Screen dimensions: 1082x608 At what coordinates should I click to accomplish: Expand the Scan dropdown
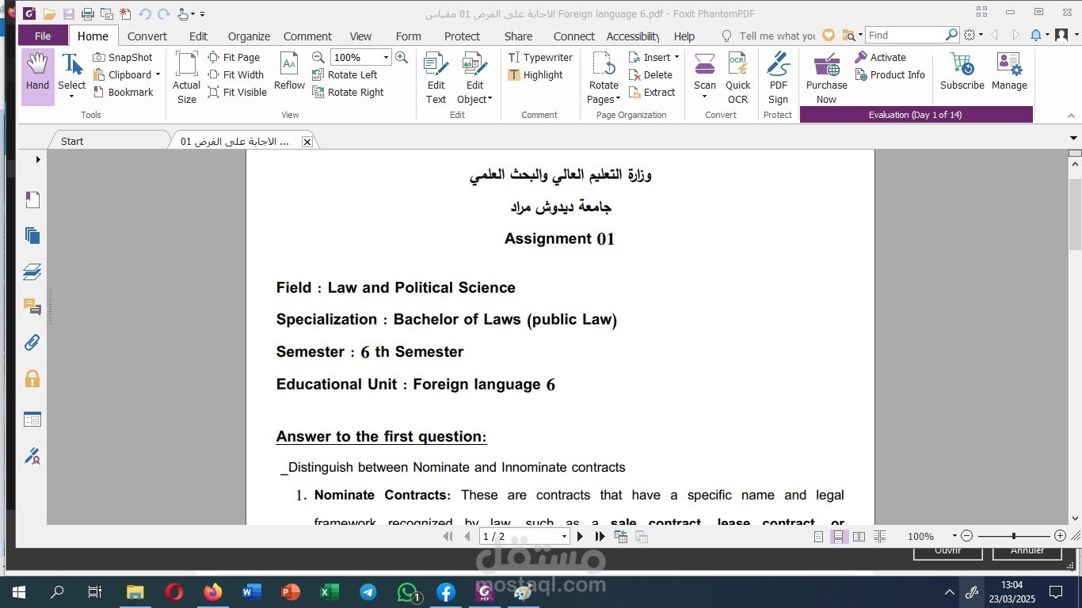tap(704, 97)
